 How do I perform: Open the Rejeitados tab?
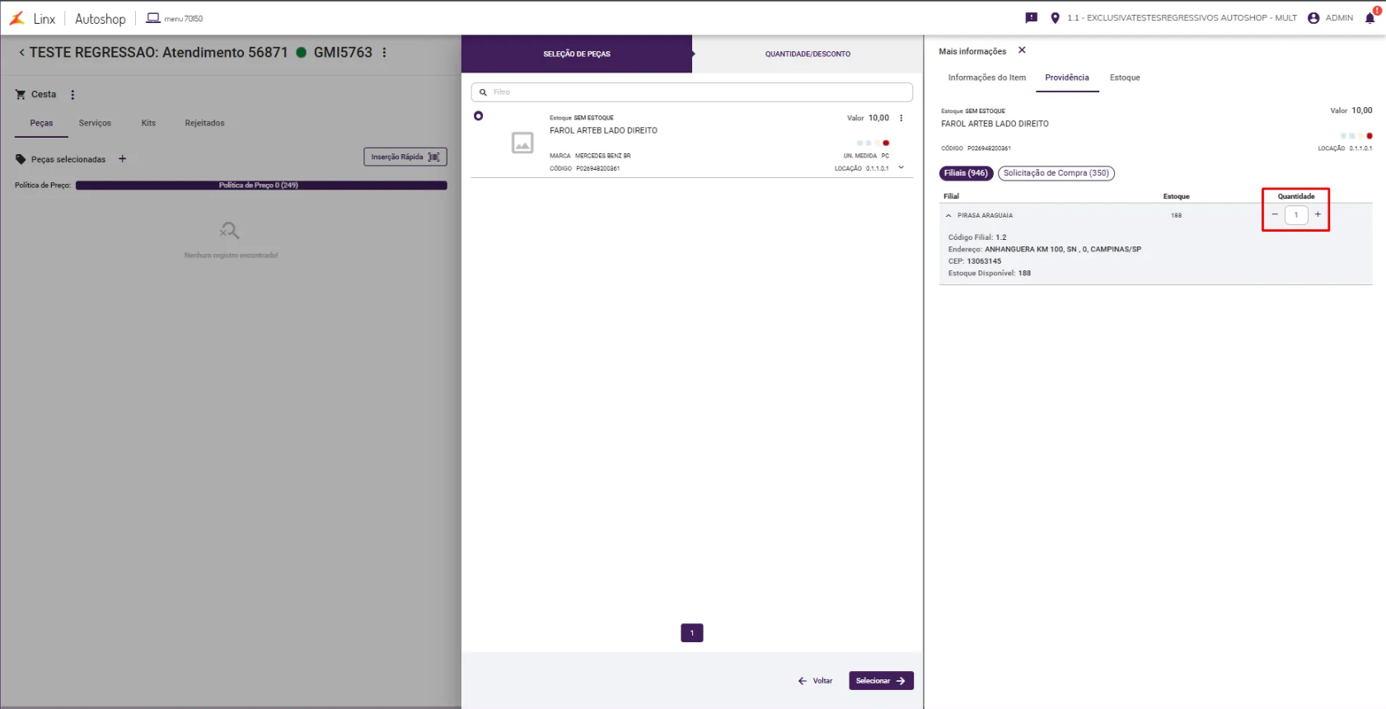click(204, 123)
